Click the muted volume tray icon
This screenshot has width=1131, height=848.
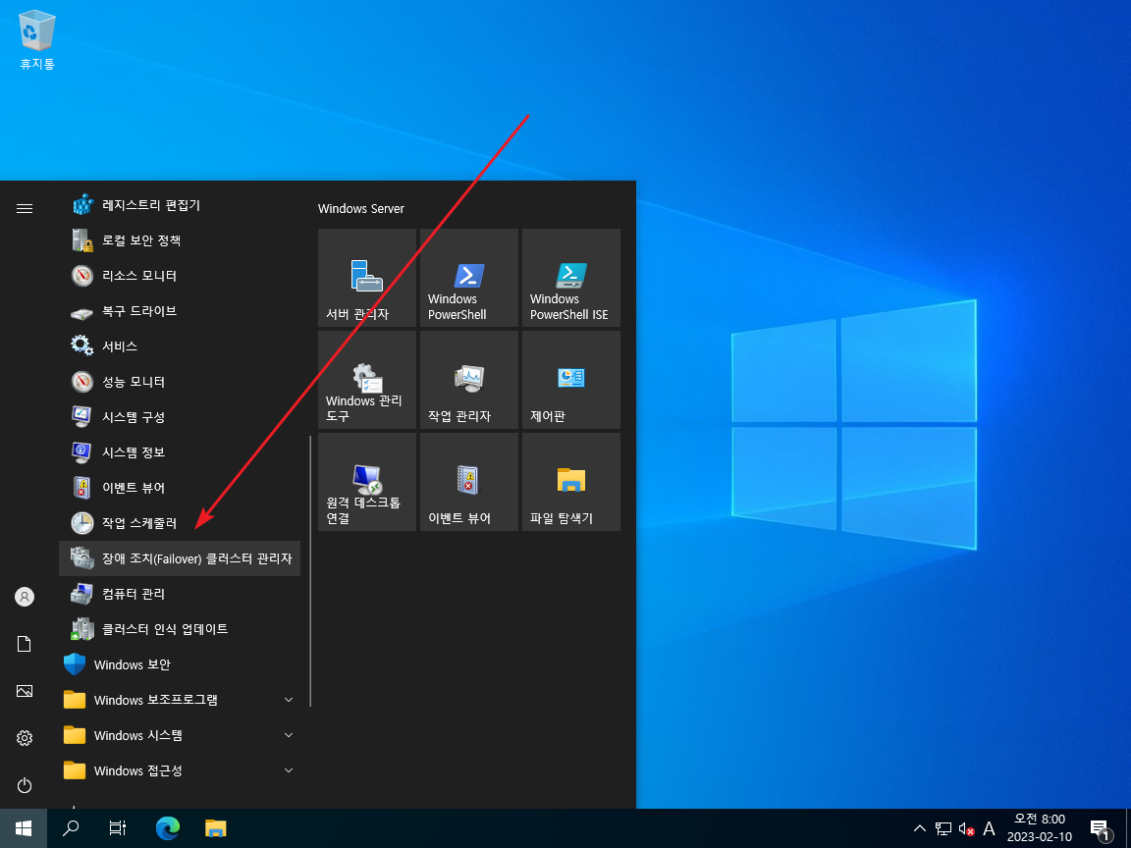tap(966, 828)
